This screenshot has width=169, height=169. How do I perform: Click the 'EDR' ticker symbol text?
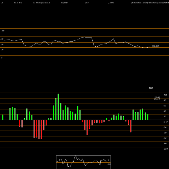[x=112, y=3]
